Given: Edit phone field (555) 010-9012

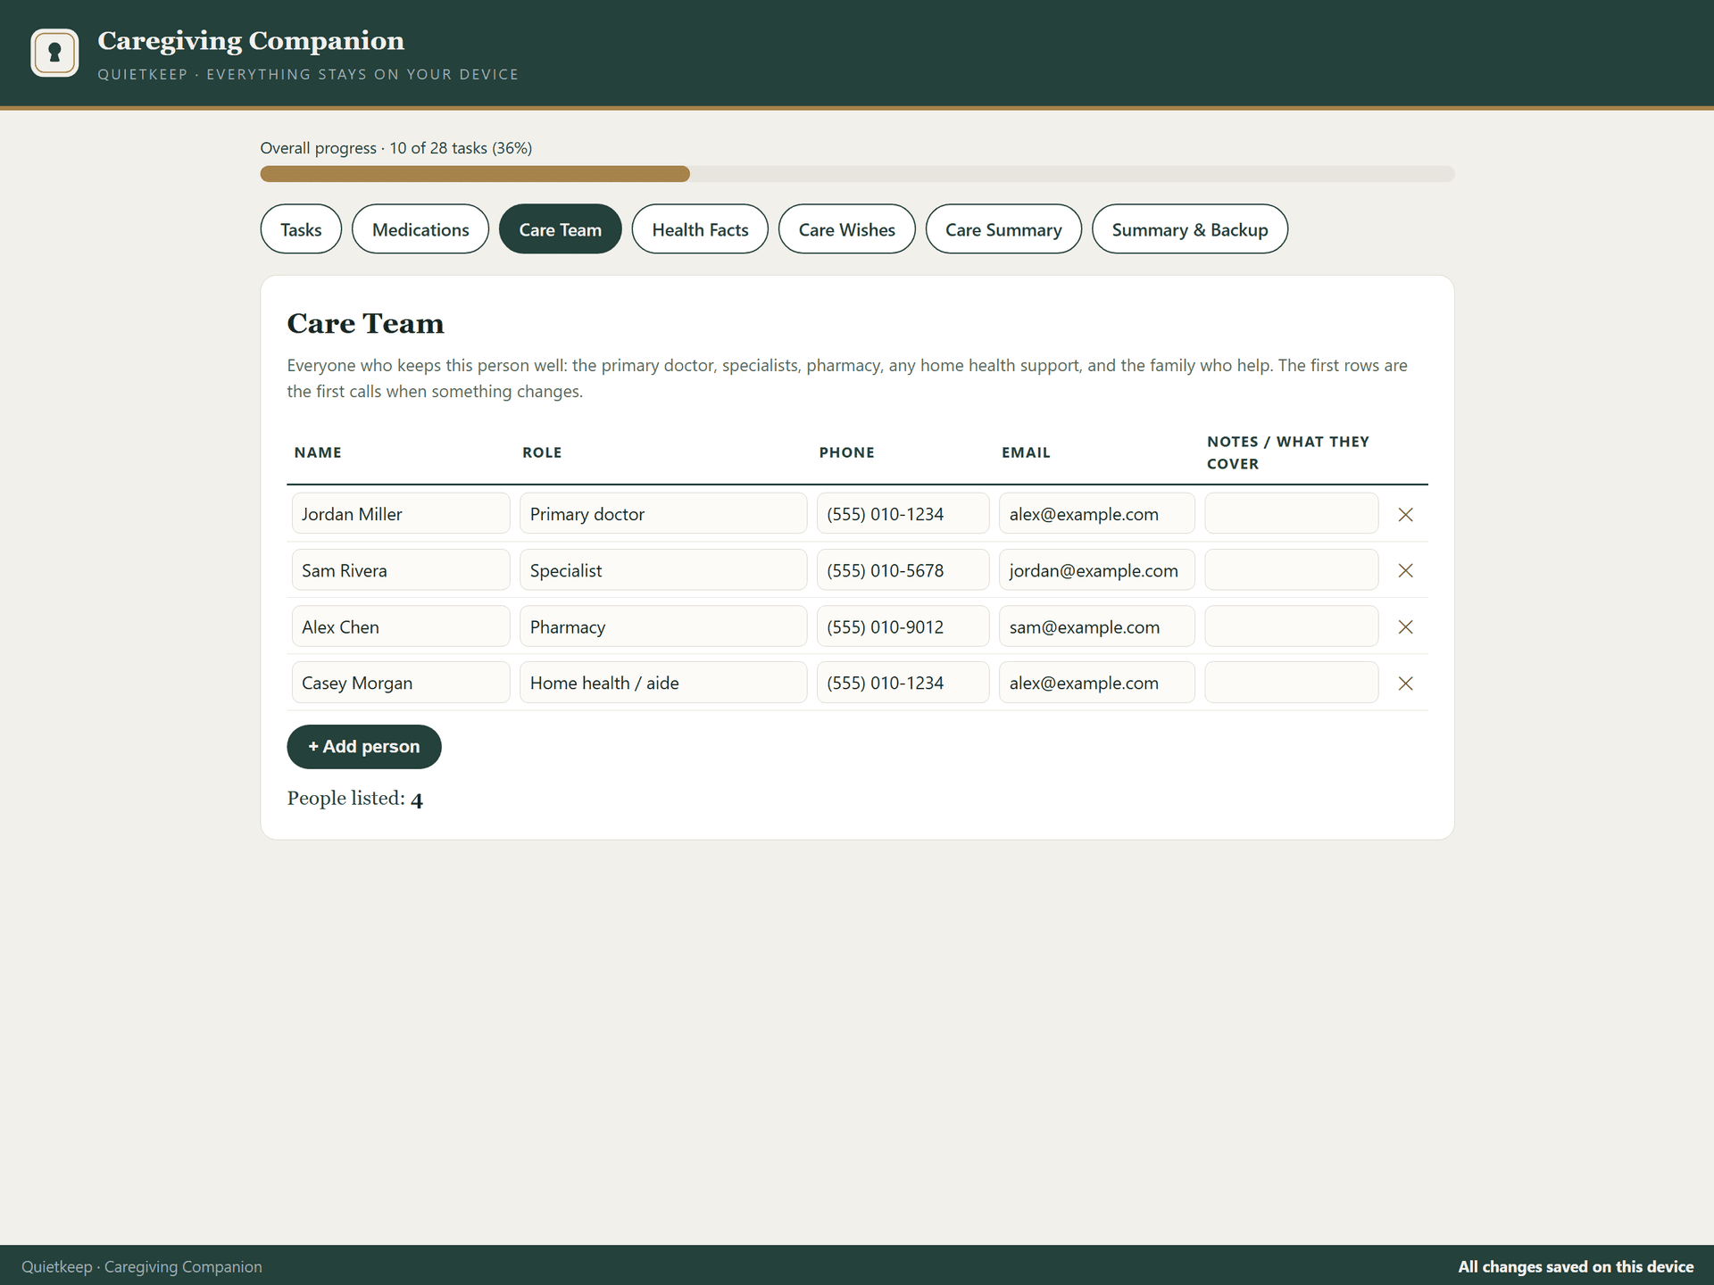Looking at the screenshot, I should pyautogui.click(x=903, y=627).
